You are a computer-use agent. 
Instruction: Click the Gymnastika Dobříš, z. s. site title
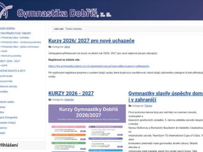point(64,13)
